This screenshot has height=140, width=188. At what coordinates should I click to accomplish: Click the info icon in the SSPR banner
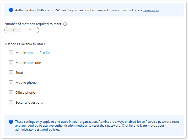11,10
